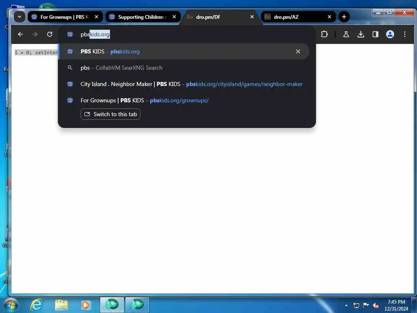Select second green browser taskbar button
Image resolution: width=417 pixels, height=313 pixels.
(137, 305)
